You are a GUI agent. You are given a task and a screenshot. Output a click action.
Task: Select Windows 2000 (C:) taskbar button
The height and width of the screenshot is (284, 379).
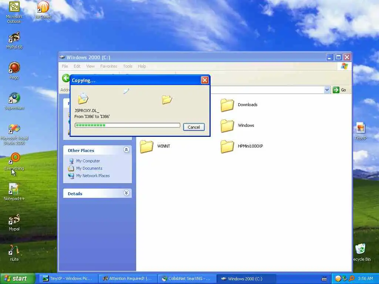246,279
